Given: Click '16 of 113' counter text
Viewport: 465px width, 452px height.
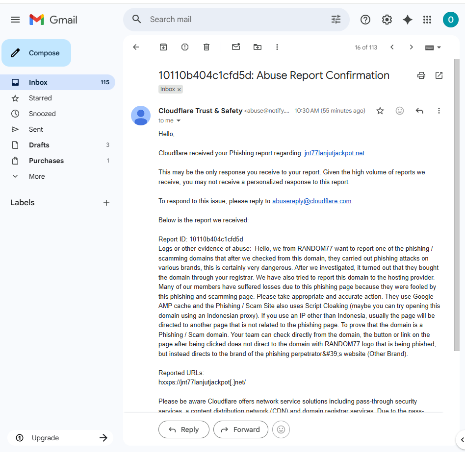Looking at the screenshot, I should [x=365, y=48].
